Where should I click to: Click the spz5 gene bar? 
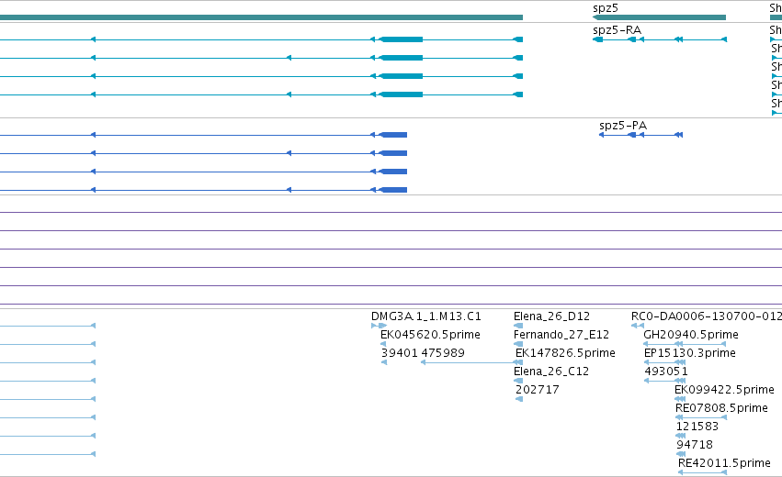(659, 17)
